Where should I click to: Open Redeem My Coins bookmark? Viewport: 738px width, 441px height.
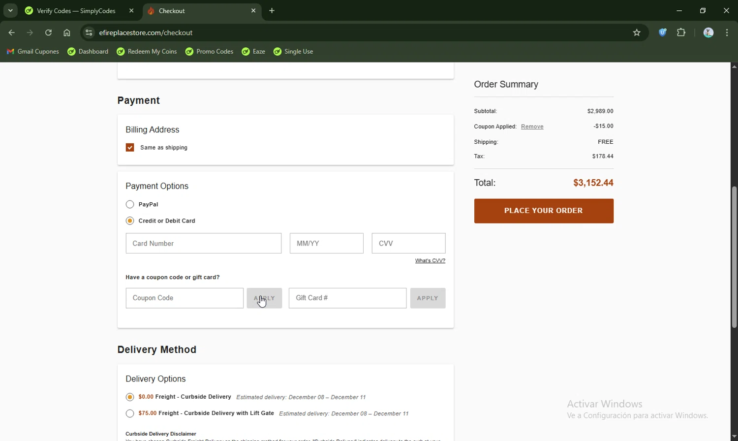[147, 52]
